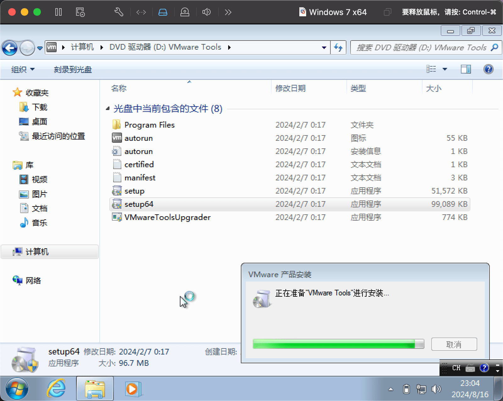Focus the search DVD drive field
The height and width of the screenshot is (401, 503).
[x=421, y=47]
